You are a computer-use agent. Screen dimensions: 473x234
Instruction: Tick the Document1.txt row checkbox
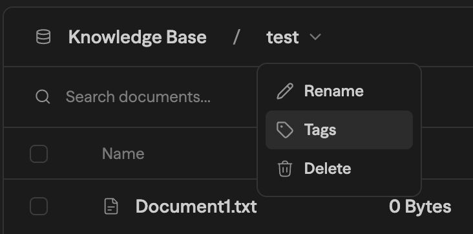(x=39, y=206)
